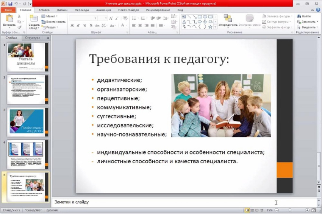This screenshot has height=214, width=322.
Task: Align text right
Action: (147, 25)
